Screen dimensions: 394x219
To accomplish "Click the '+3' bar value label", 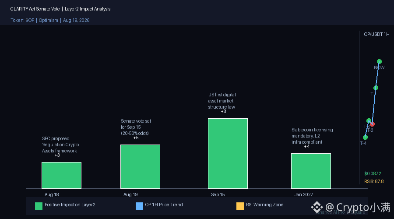I will pyautogui.click(x=57, y=155).
